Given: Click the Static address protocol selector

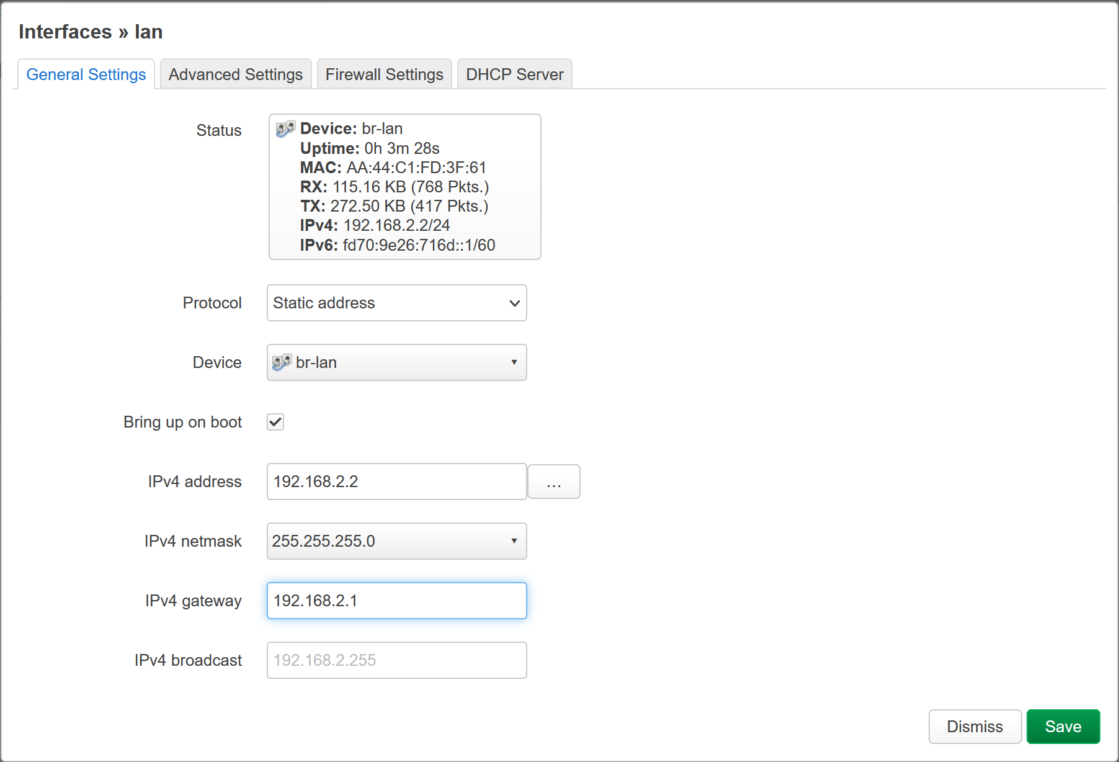Looking at the screenshot, I should [x=396, y=303].
